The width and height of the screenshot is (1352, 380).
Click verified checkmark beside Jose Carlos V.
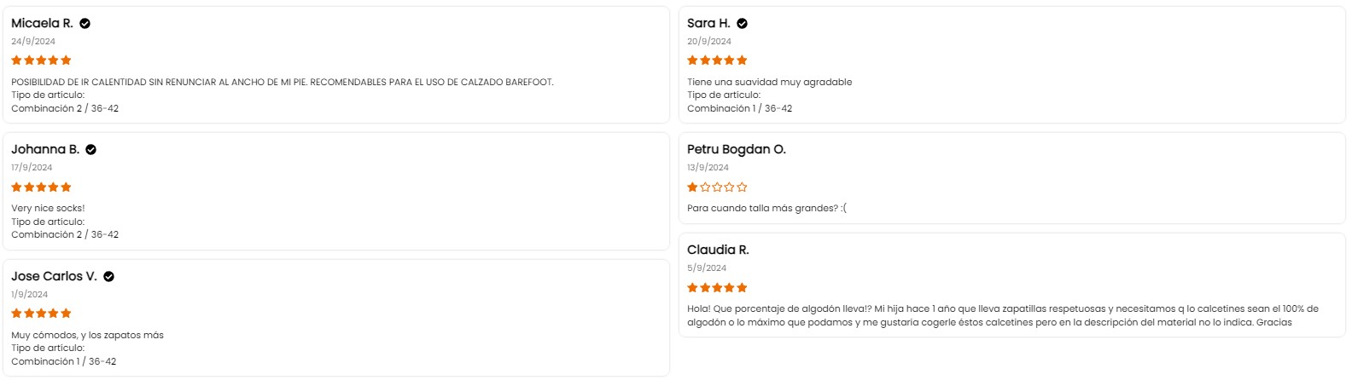coord(109,277)
